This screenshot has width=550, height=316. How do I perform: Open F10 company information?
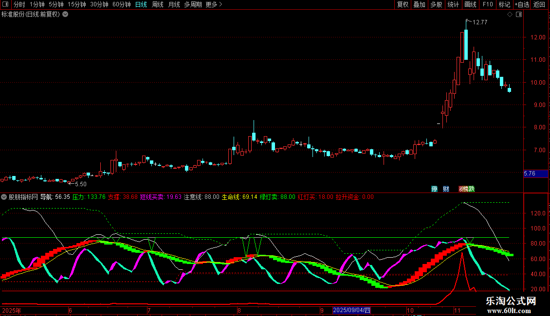(488, 4)
